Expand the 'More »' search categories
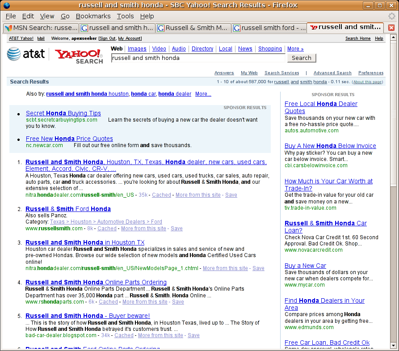 coord(295,49)
